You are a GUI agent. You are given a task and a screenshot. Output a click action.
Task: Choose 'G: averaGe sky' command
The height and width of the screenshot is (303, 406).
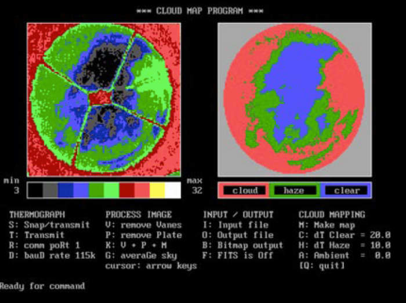(141, 255)
